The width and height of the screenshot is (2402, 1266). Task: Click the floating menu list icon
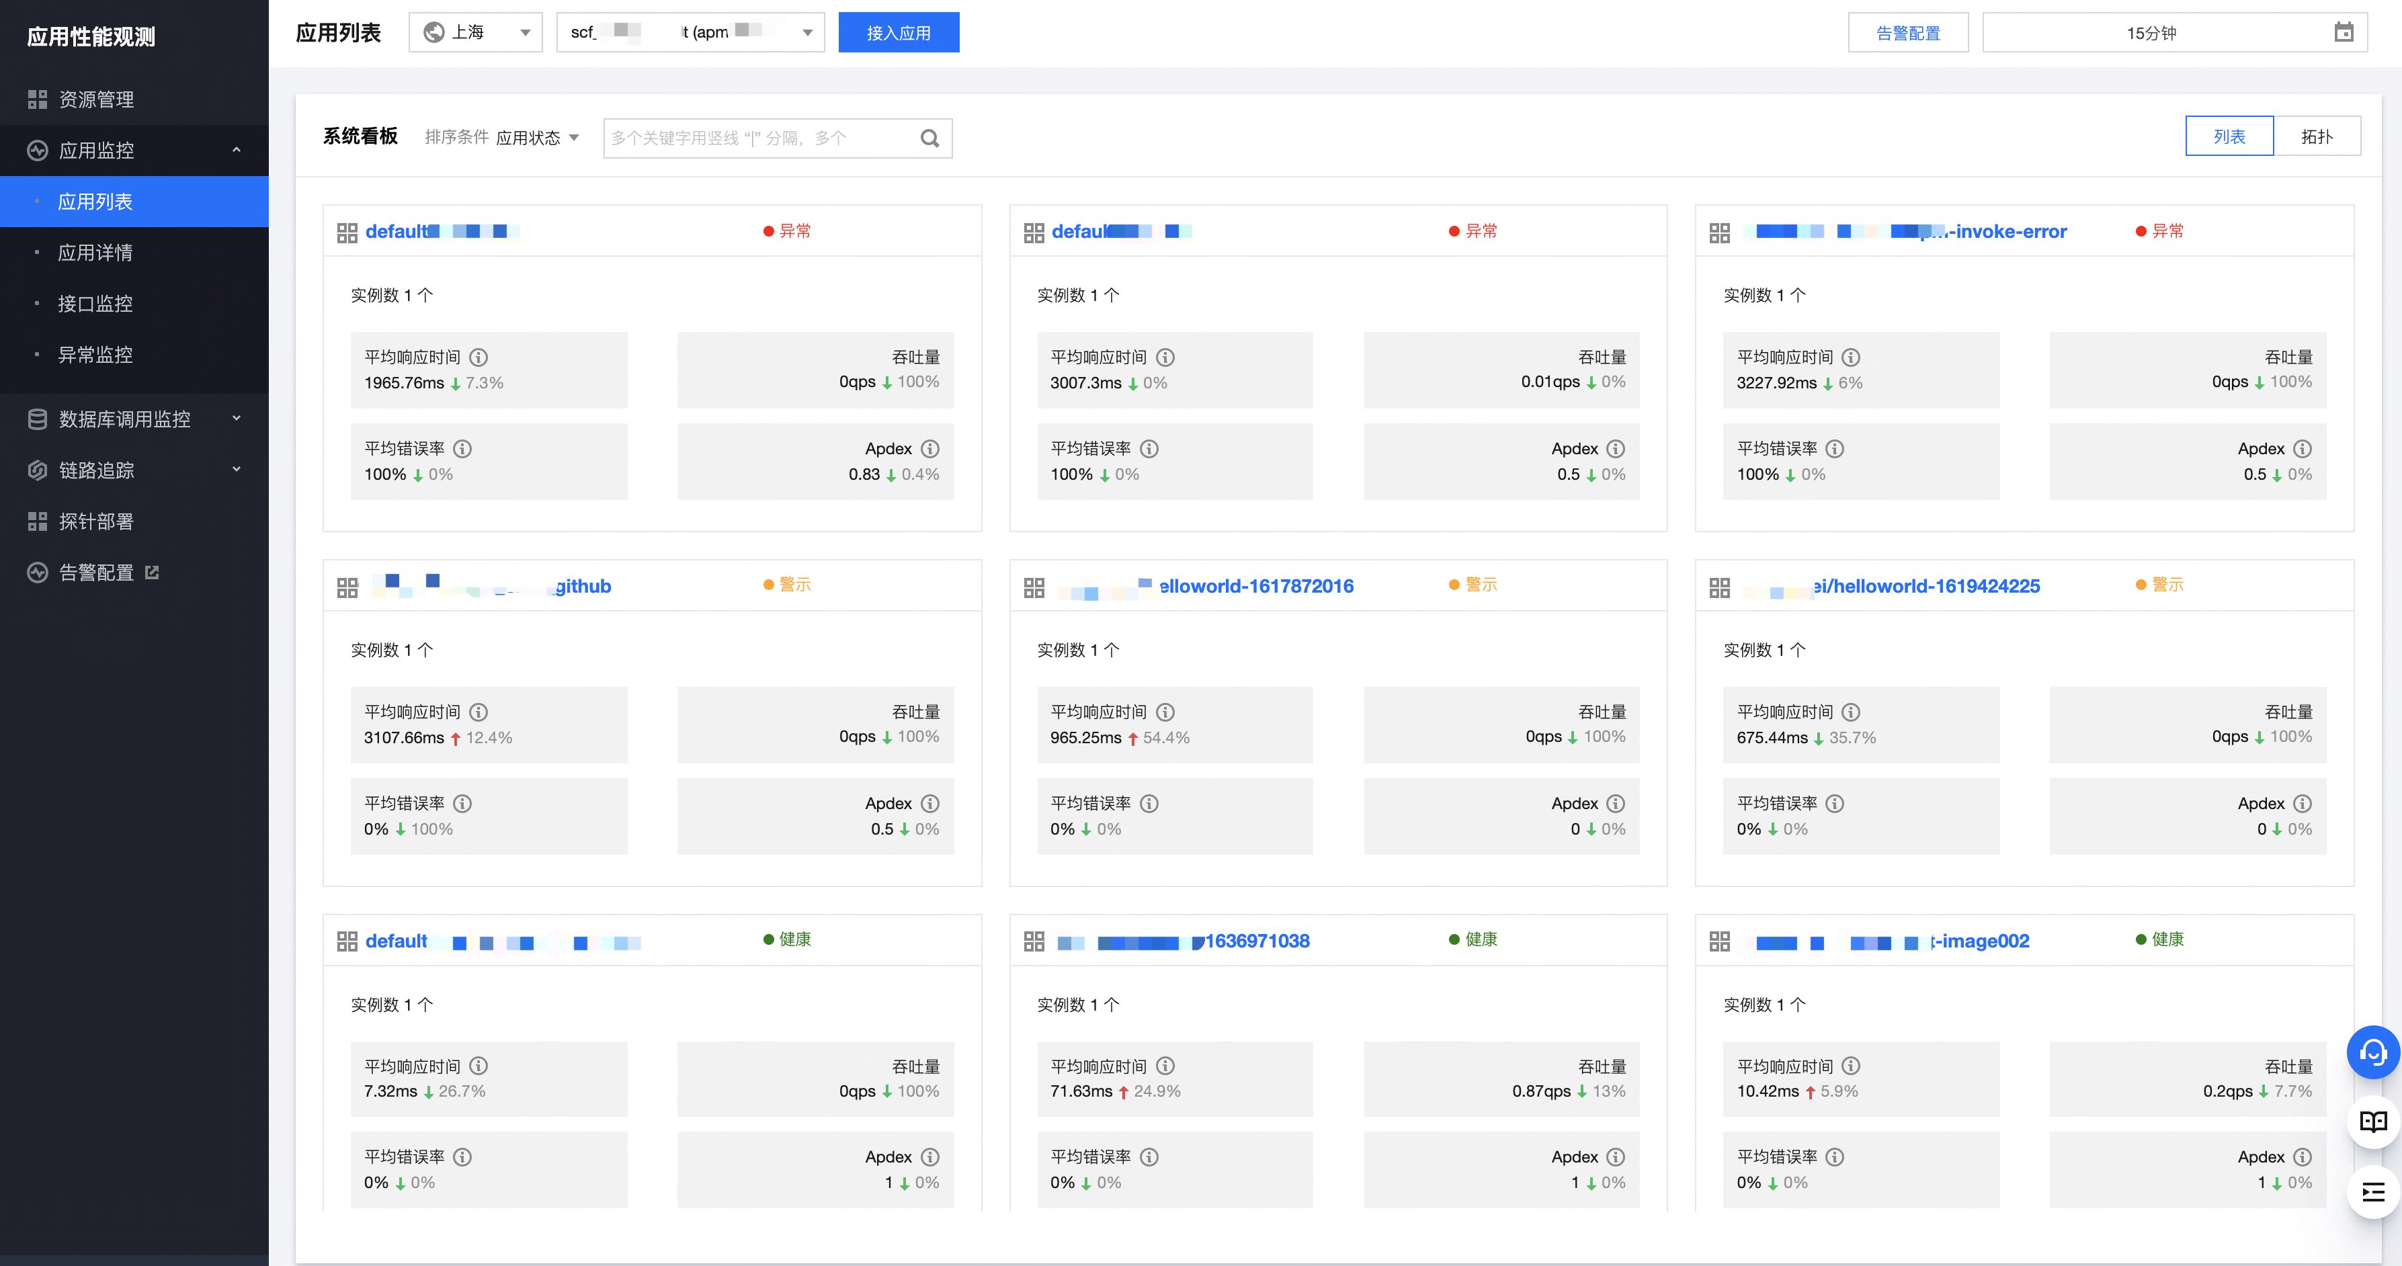pyautogui.click(x=2372, y=1191)
